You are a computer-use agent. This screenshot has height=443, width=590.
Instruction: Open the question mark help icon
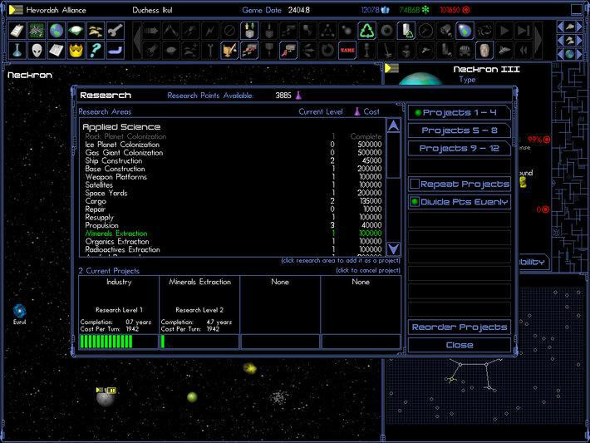click(x=96, y=50)
